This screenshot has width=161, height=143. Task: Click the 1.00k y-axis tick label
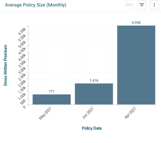[22, 97]
